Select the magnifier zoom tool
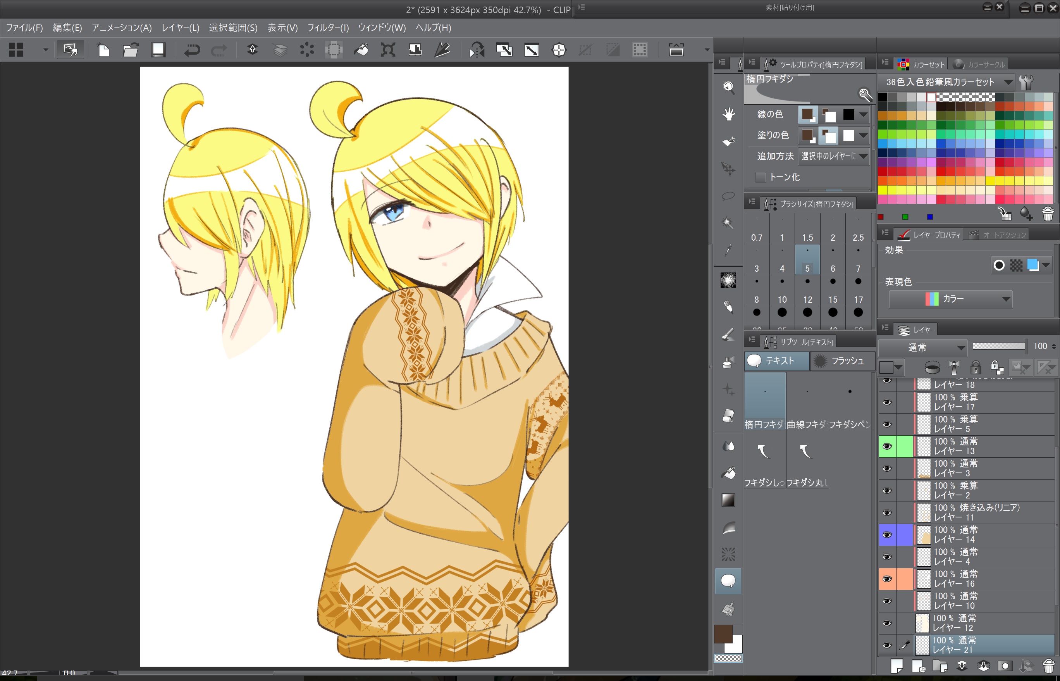 tap(728, 87)
